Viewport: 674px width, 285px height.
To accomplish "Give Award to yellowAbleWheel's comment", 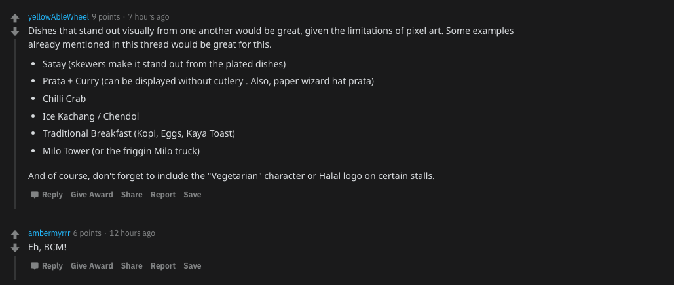I will (92, 194).
